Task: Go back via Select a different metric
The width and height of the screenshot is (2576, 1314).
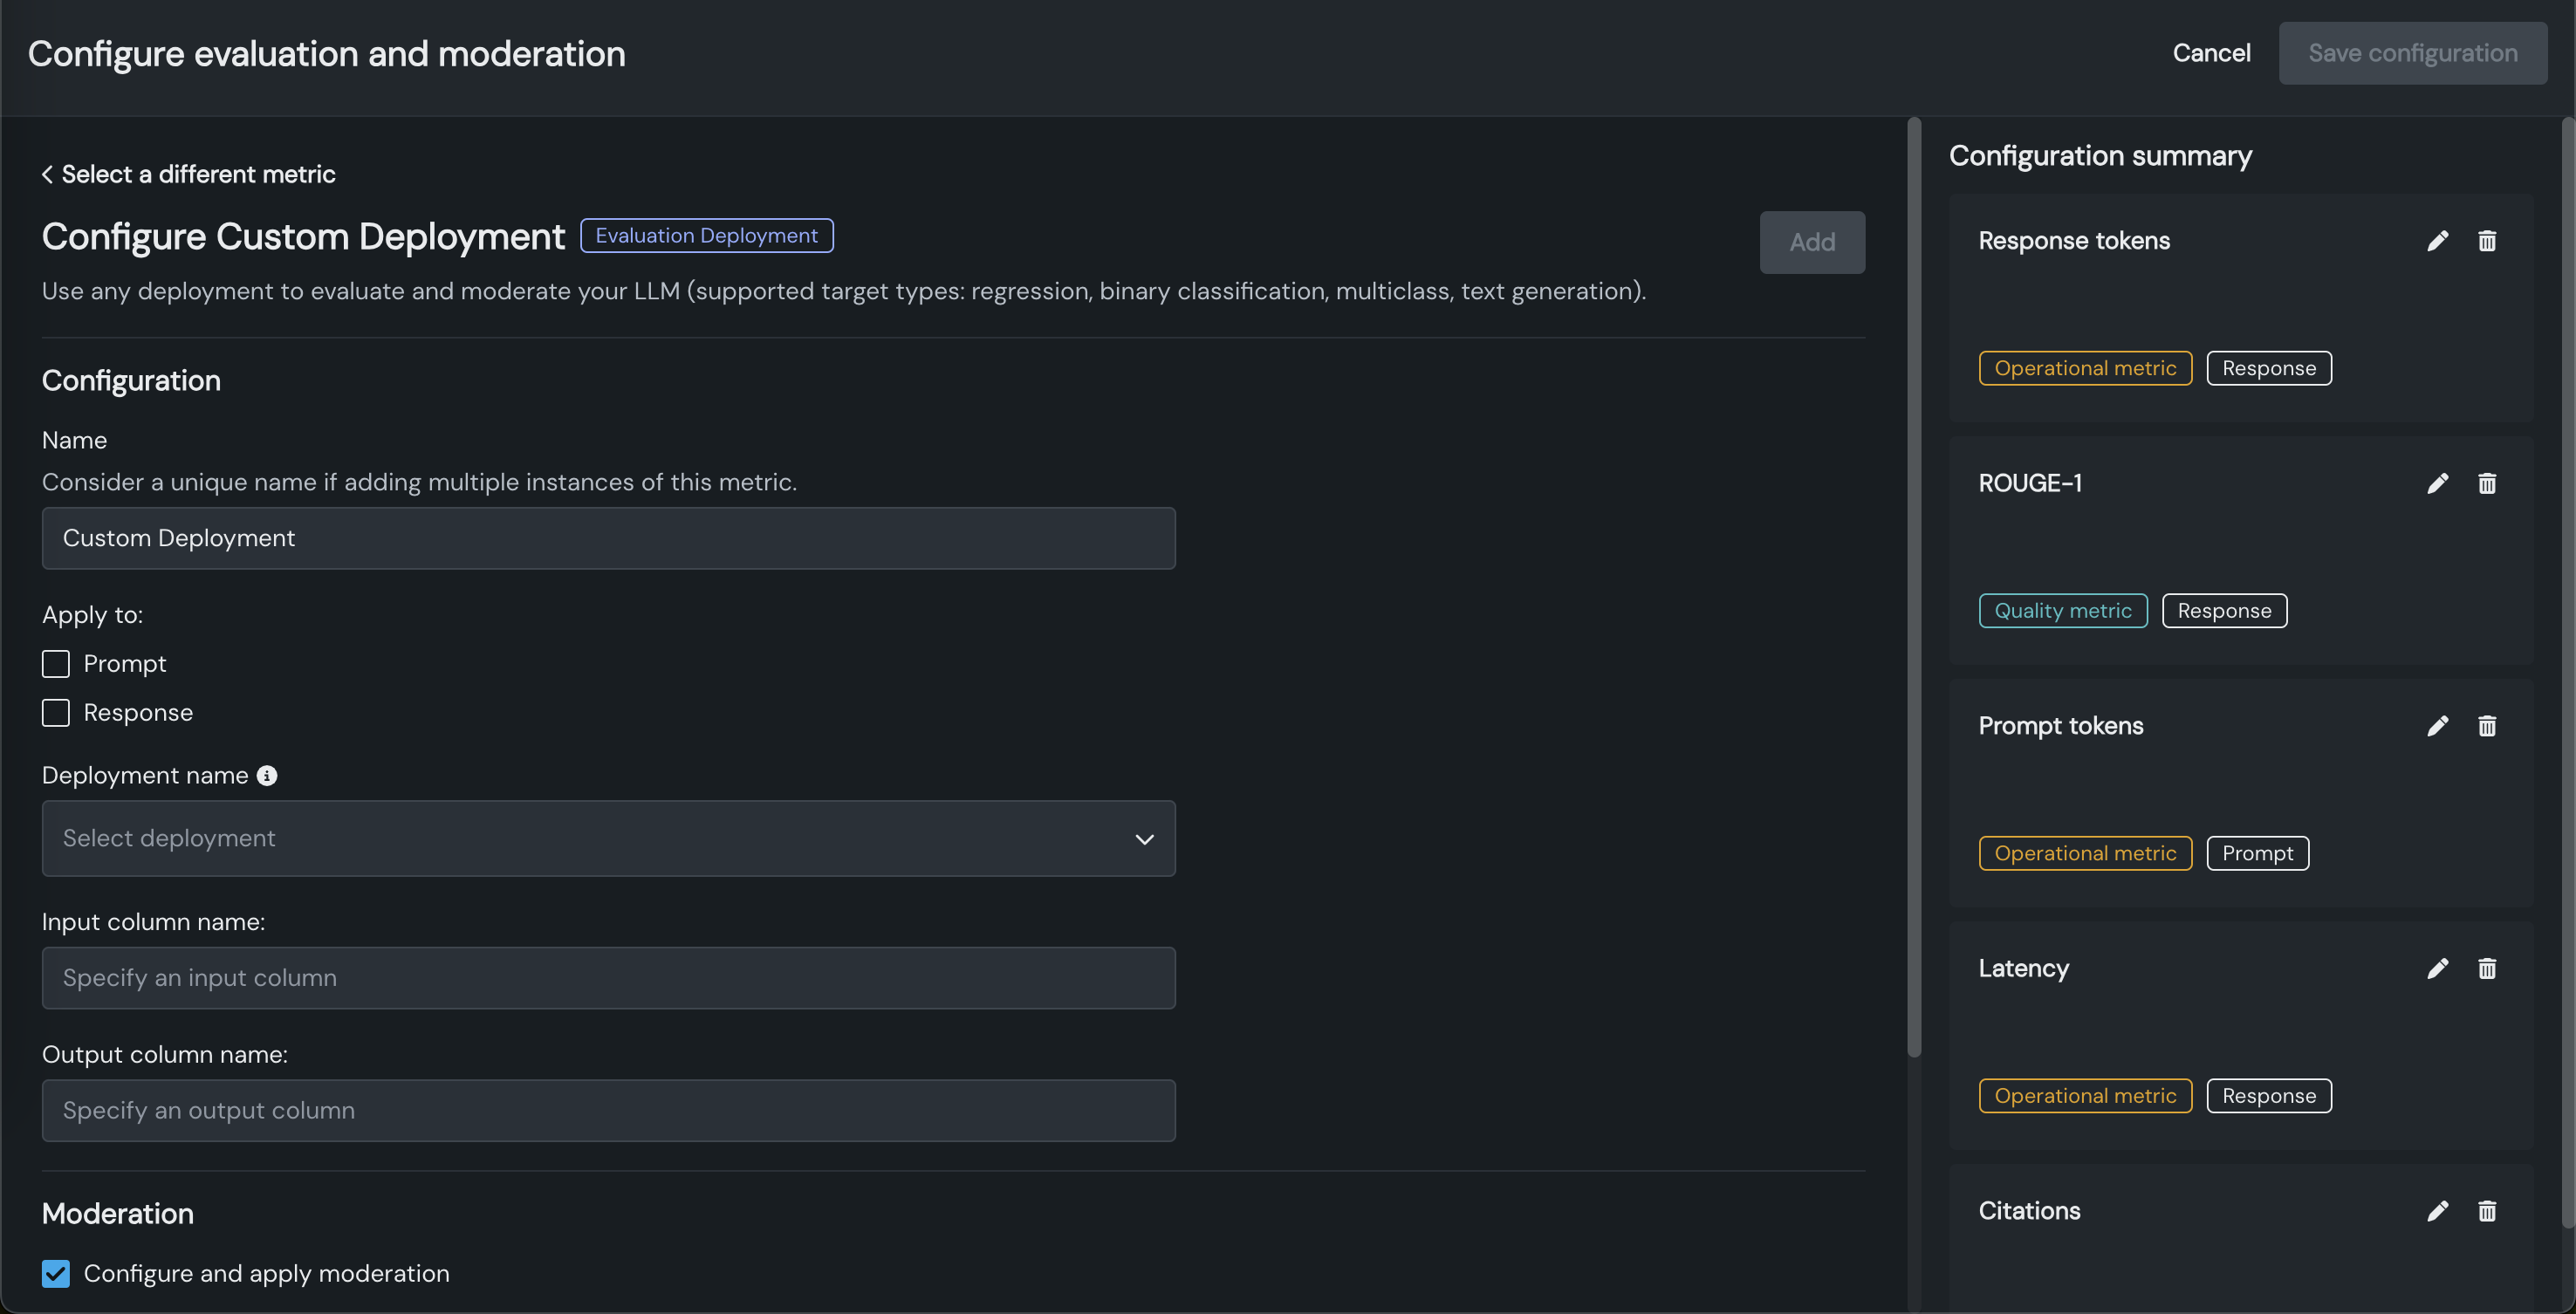Action: (x=188, y=174)
